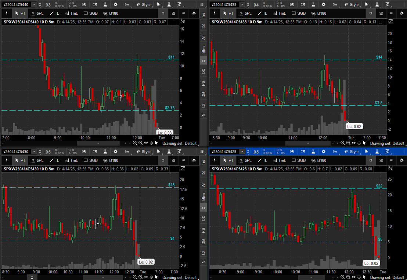407x280 pixels.
Task: Click the share icon on the C5440 chart
Action: [84, 5]
